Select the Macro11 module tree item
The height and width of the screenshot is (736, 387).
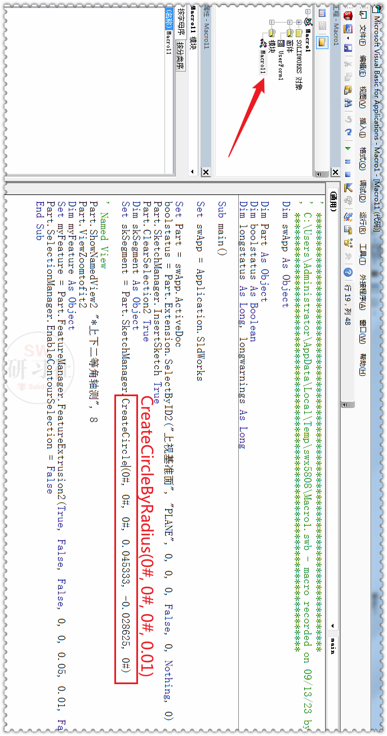(x=263, y=62)
